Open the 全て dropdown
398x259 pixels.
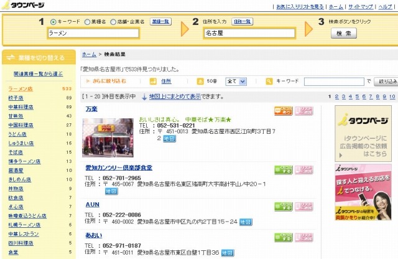click(236, 82)
